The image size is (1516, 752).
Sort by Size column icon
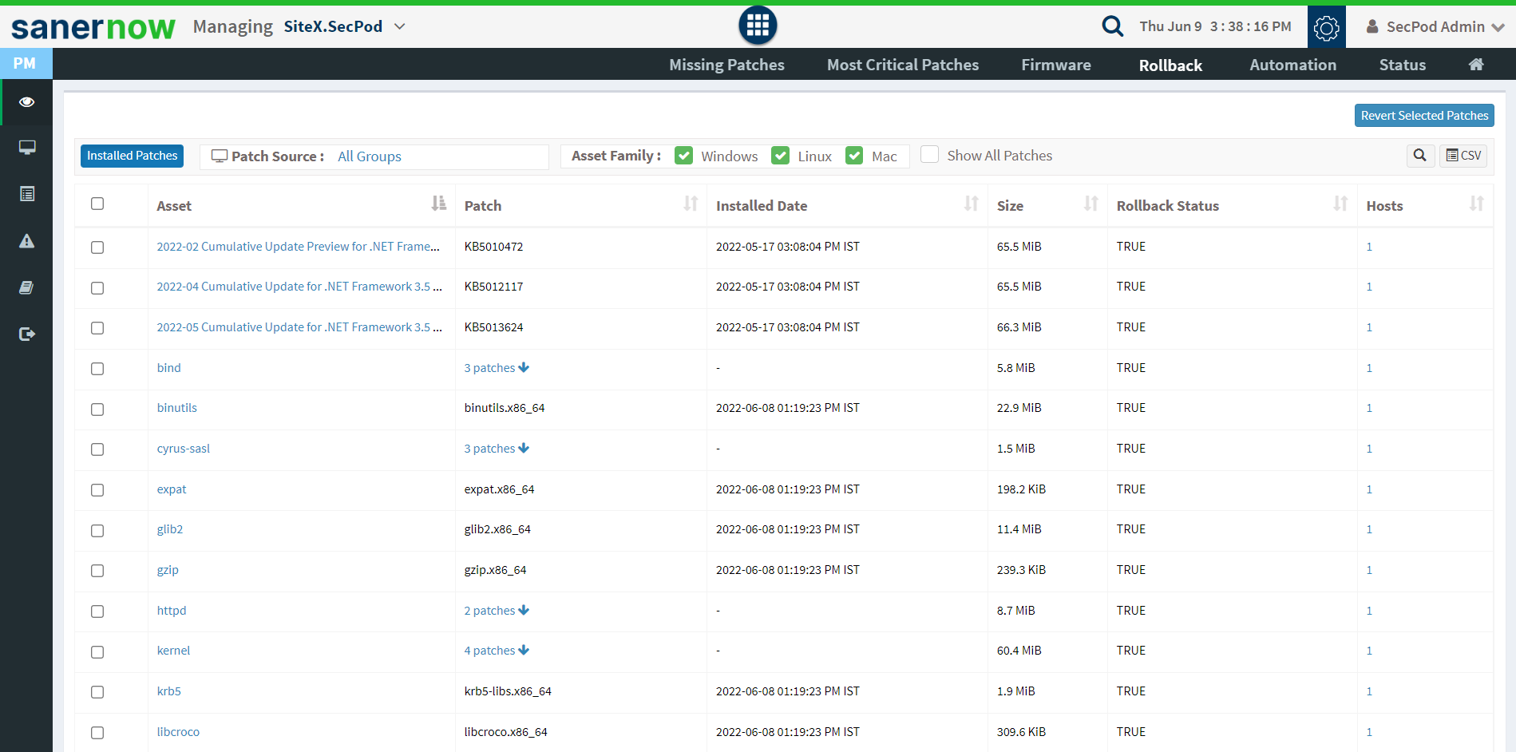pos(1090,204)
